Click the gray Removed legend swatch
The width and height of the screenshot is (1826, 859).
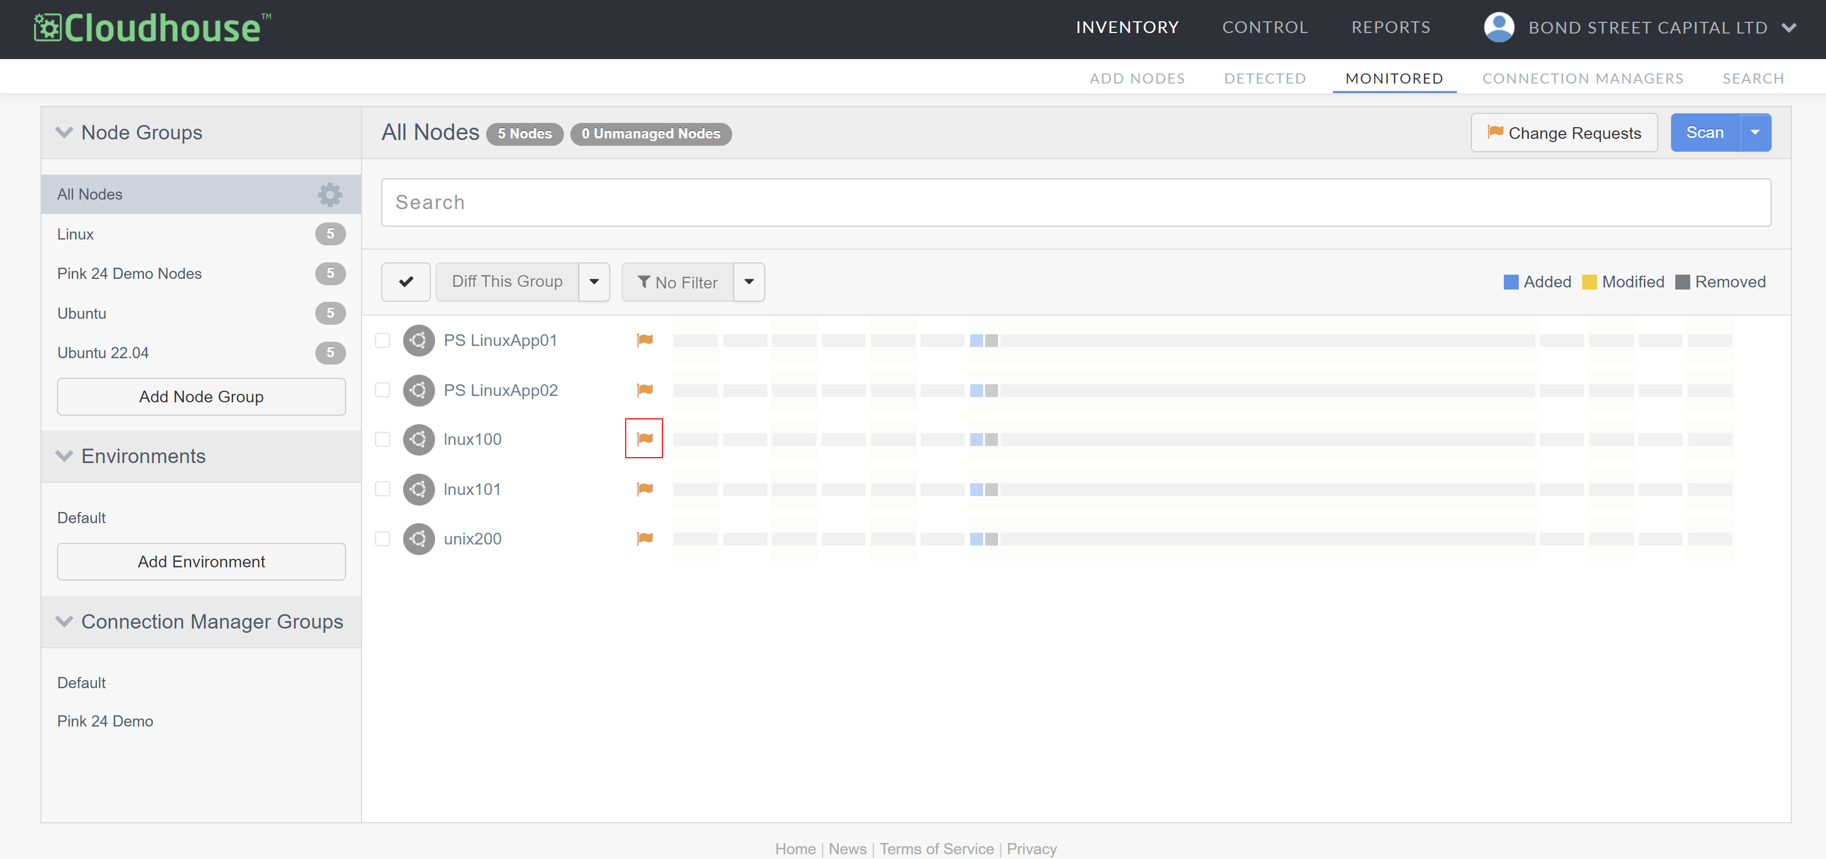pos(1682,283)
